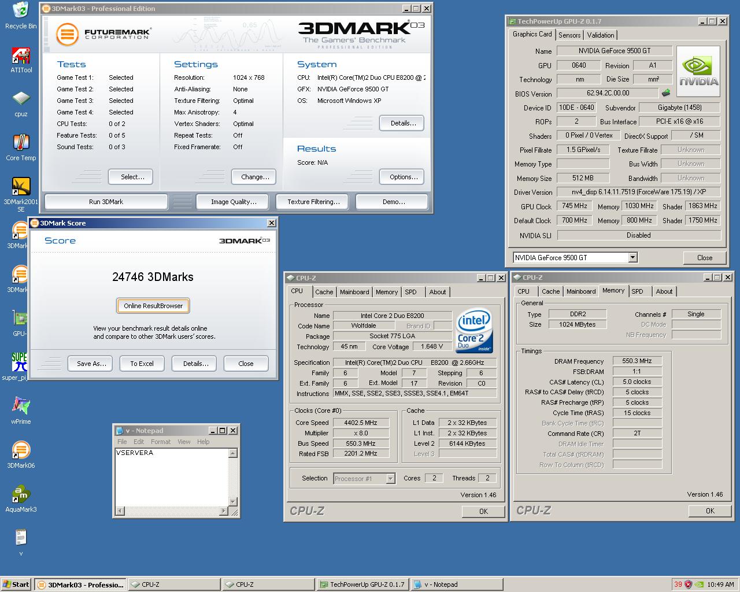740x592 pixels.
Task: Open the Windows Start menu
Action: pos(16,584)
